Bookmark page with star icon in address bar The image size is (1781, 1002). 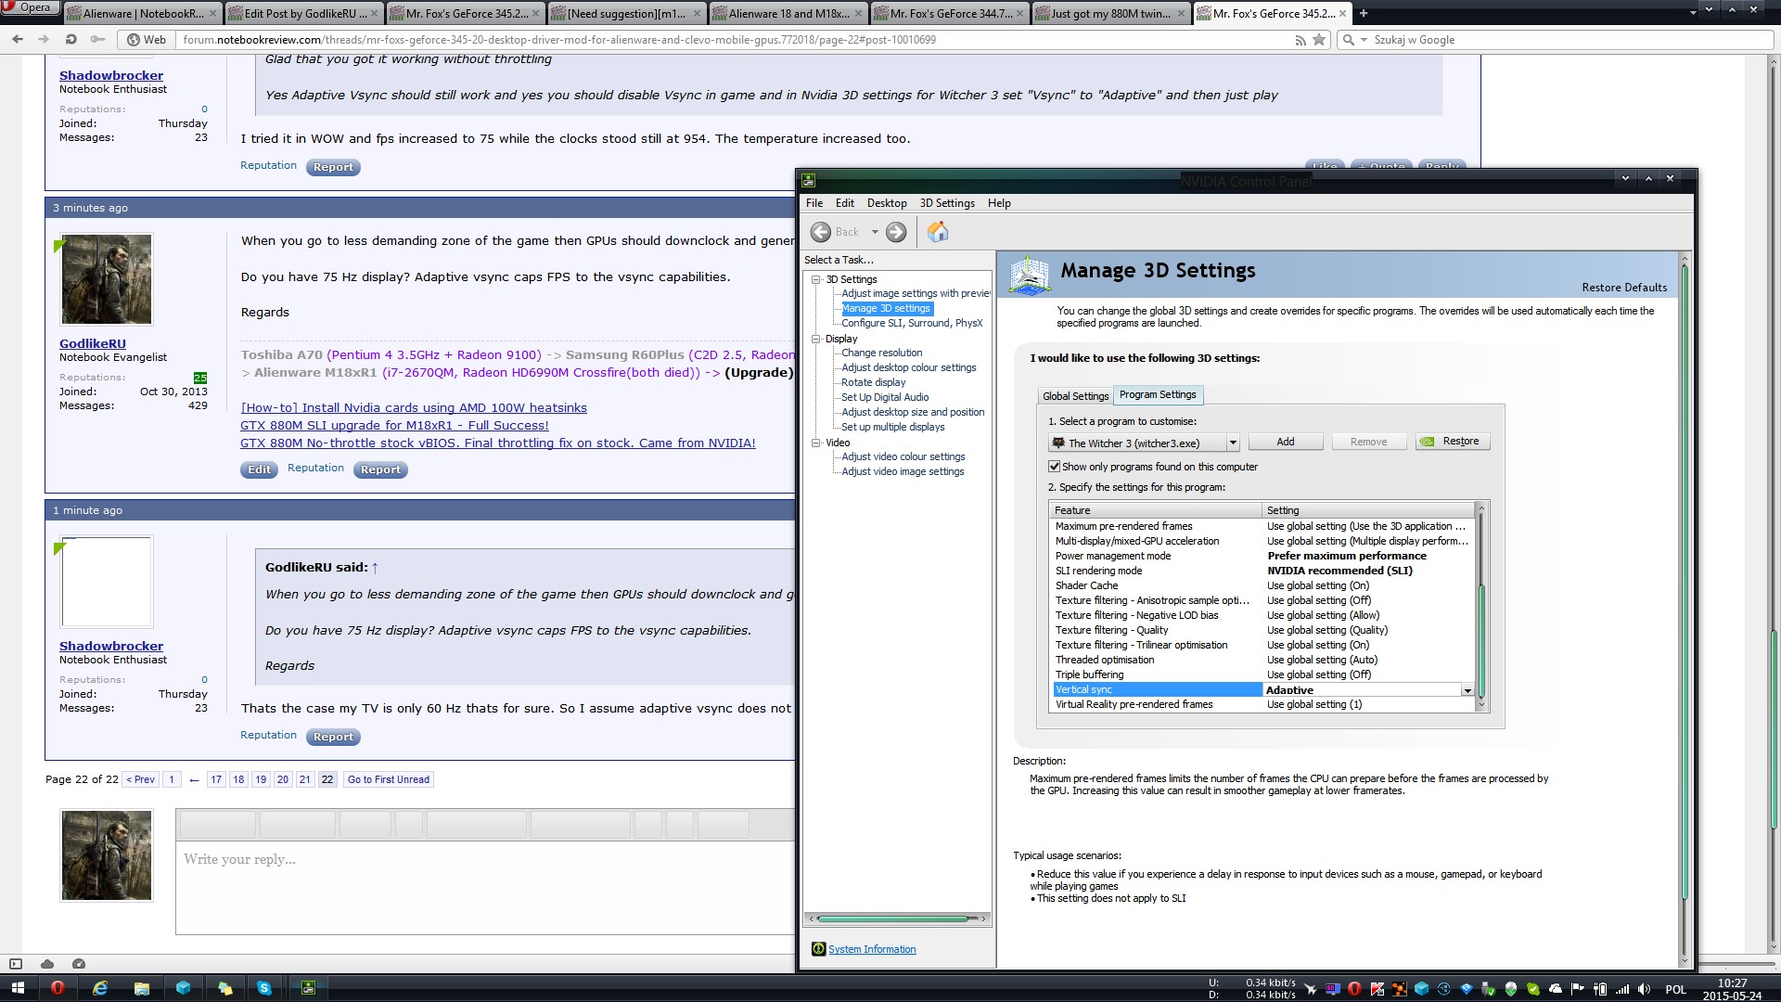1319,40
